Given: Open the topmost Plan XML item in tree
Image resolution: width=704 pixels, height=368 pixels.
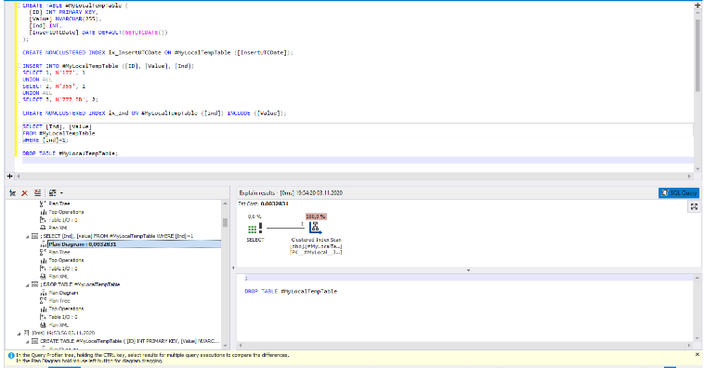Looking at the screenshot, I should tap(58, 228).
